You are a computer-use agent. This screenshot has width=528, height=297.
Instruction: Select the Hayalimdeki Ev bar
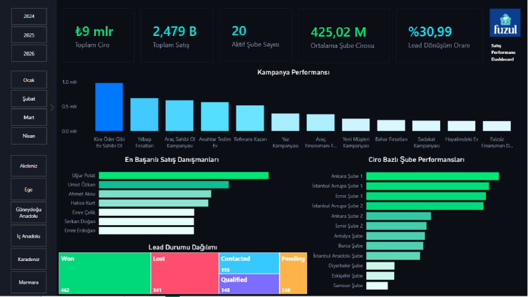point(461,126)
